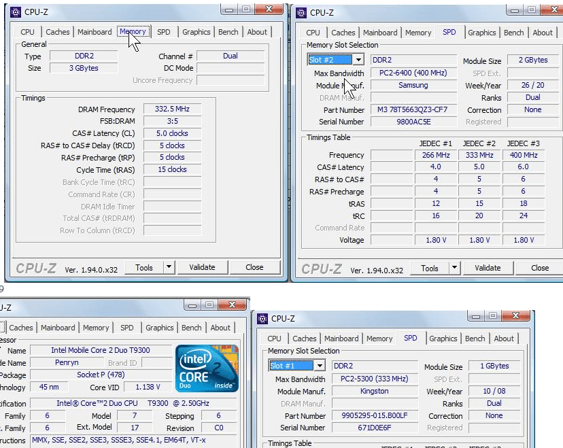Click the Intel Core 2 Duo inside logo
563x448 pixels.
[207, 368]
